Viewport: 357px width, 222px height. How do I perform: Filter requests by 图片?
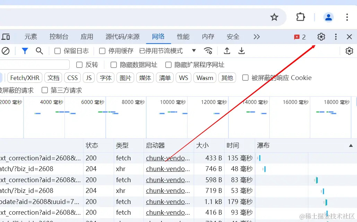click(x=125, y=78)
